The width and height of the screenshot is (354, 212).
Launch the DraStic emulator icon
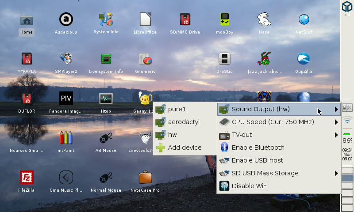tap(224, 59)
